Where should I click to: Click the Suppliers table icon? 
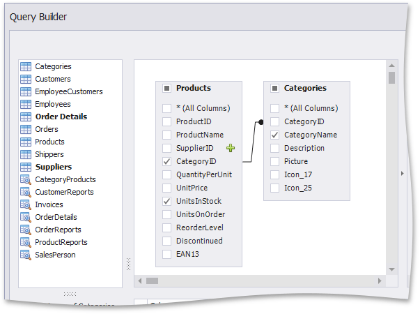pos(26,167)
